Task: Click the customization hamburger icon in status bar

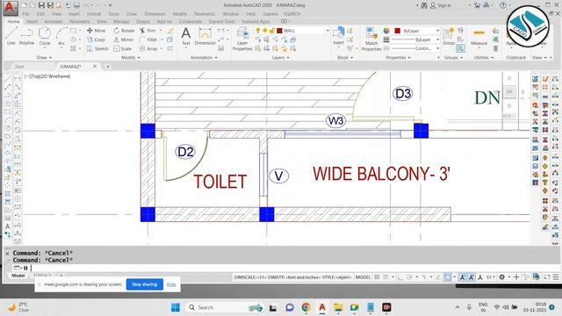Action: 556,277
